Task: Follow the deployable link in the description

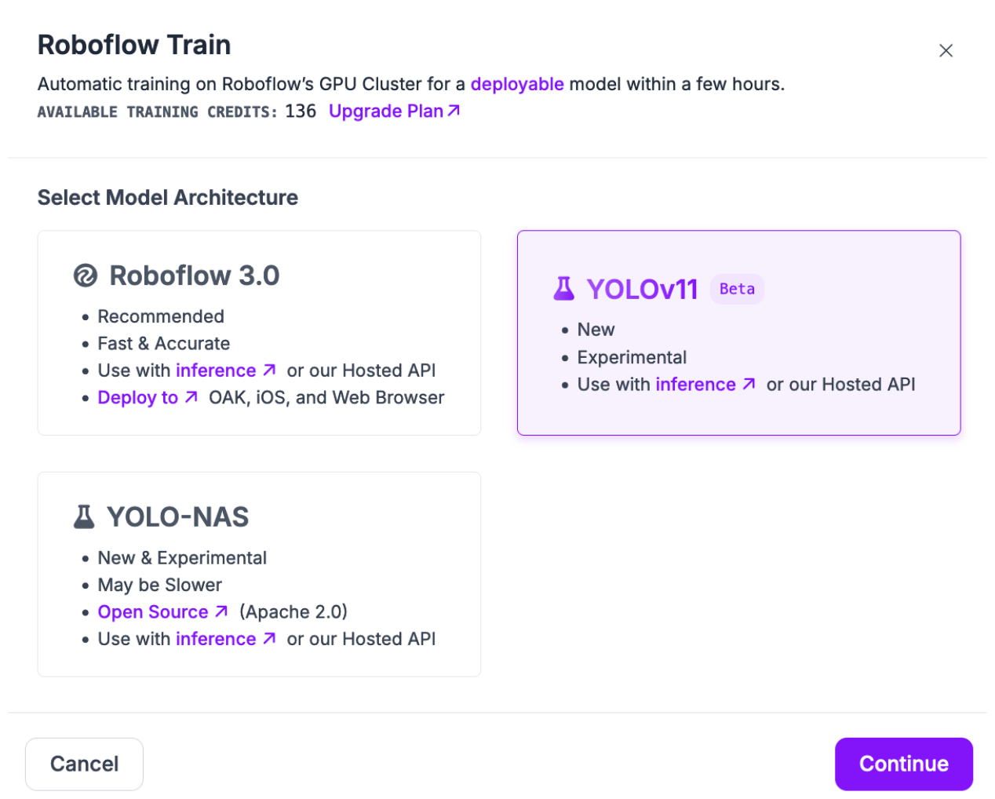Action: (x=516, y=84)
